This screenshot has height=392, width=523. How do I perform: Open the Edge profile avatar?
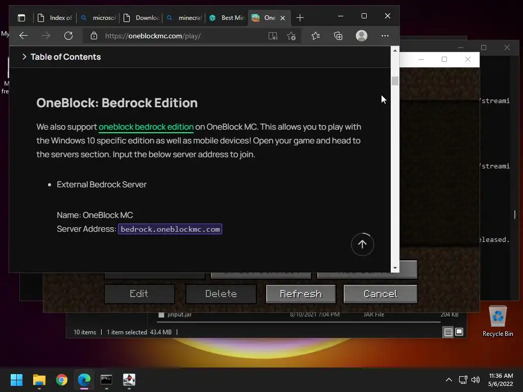click(x=362, y=36)
